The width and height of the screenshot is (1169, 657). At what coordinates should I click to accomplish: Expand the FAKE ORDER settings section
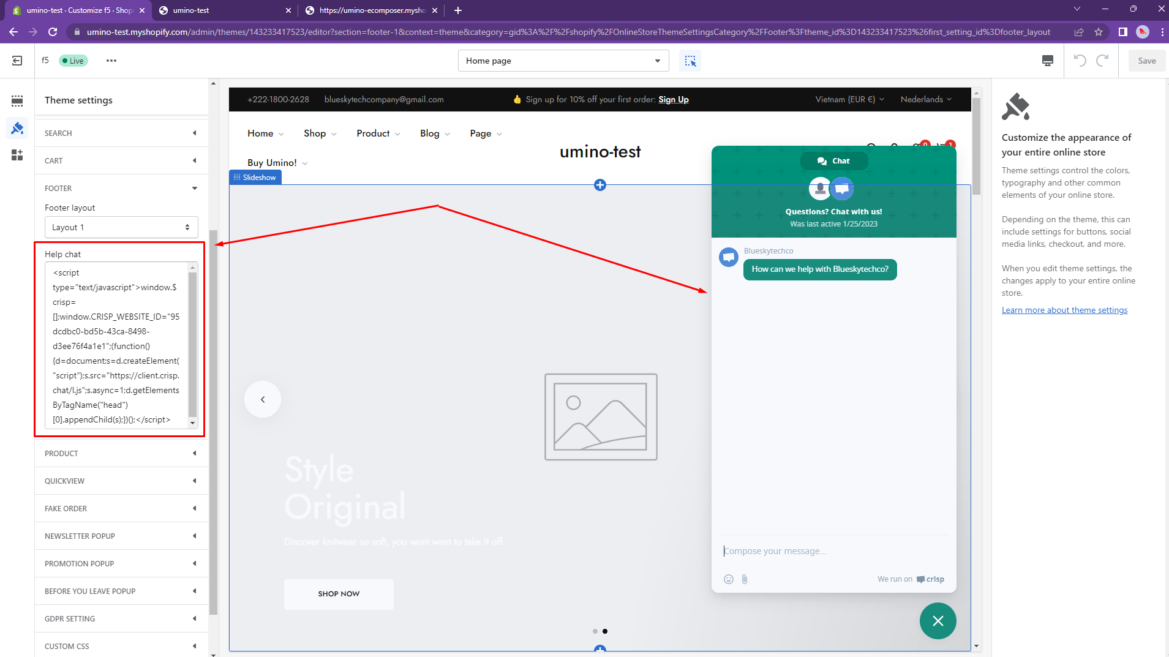[121, 508]
